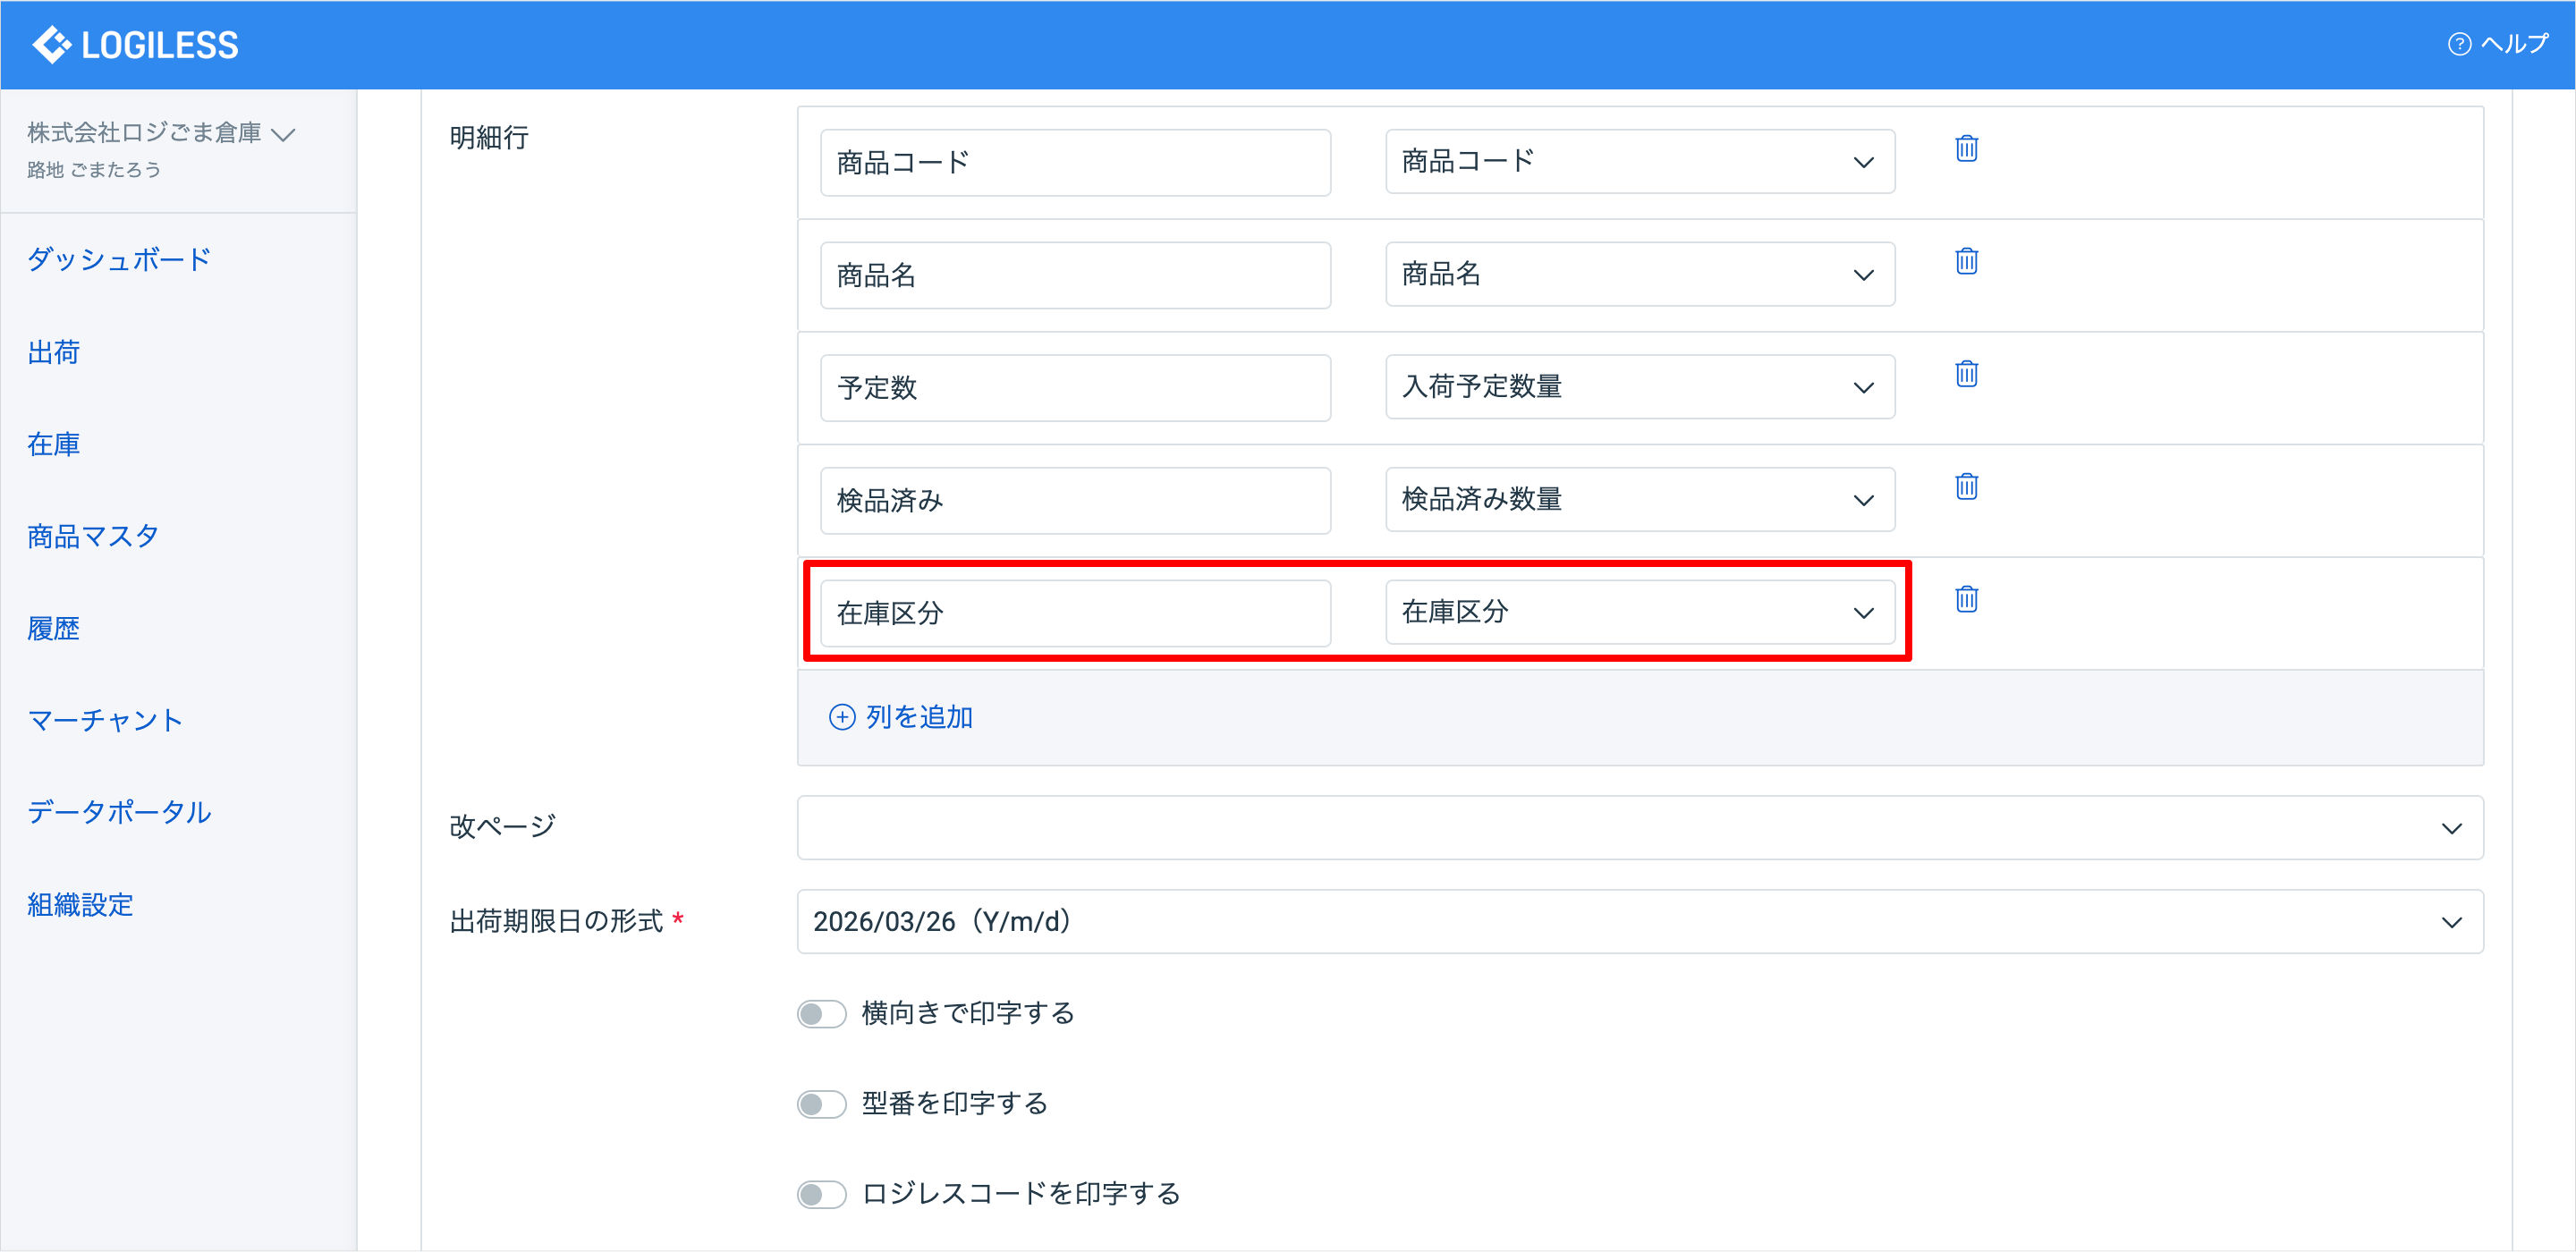The image size is (2576, 1252).
Task: Turn on 型番を印字する switch
Action: click(822, 1104)
